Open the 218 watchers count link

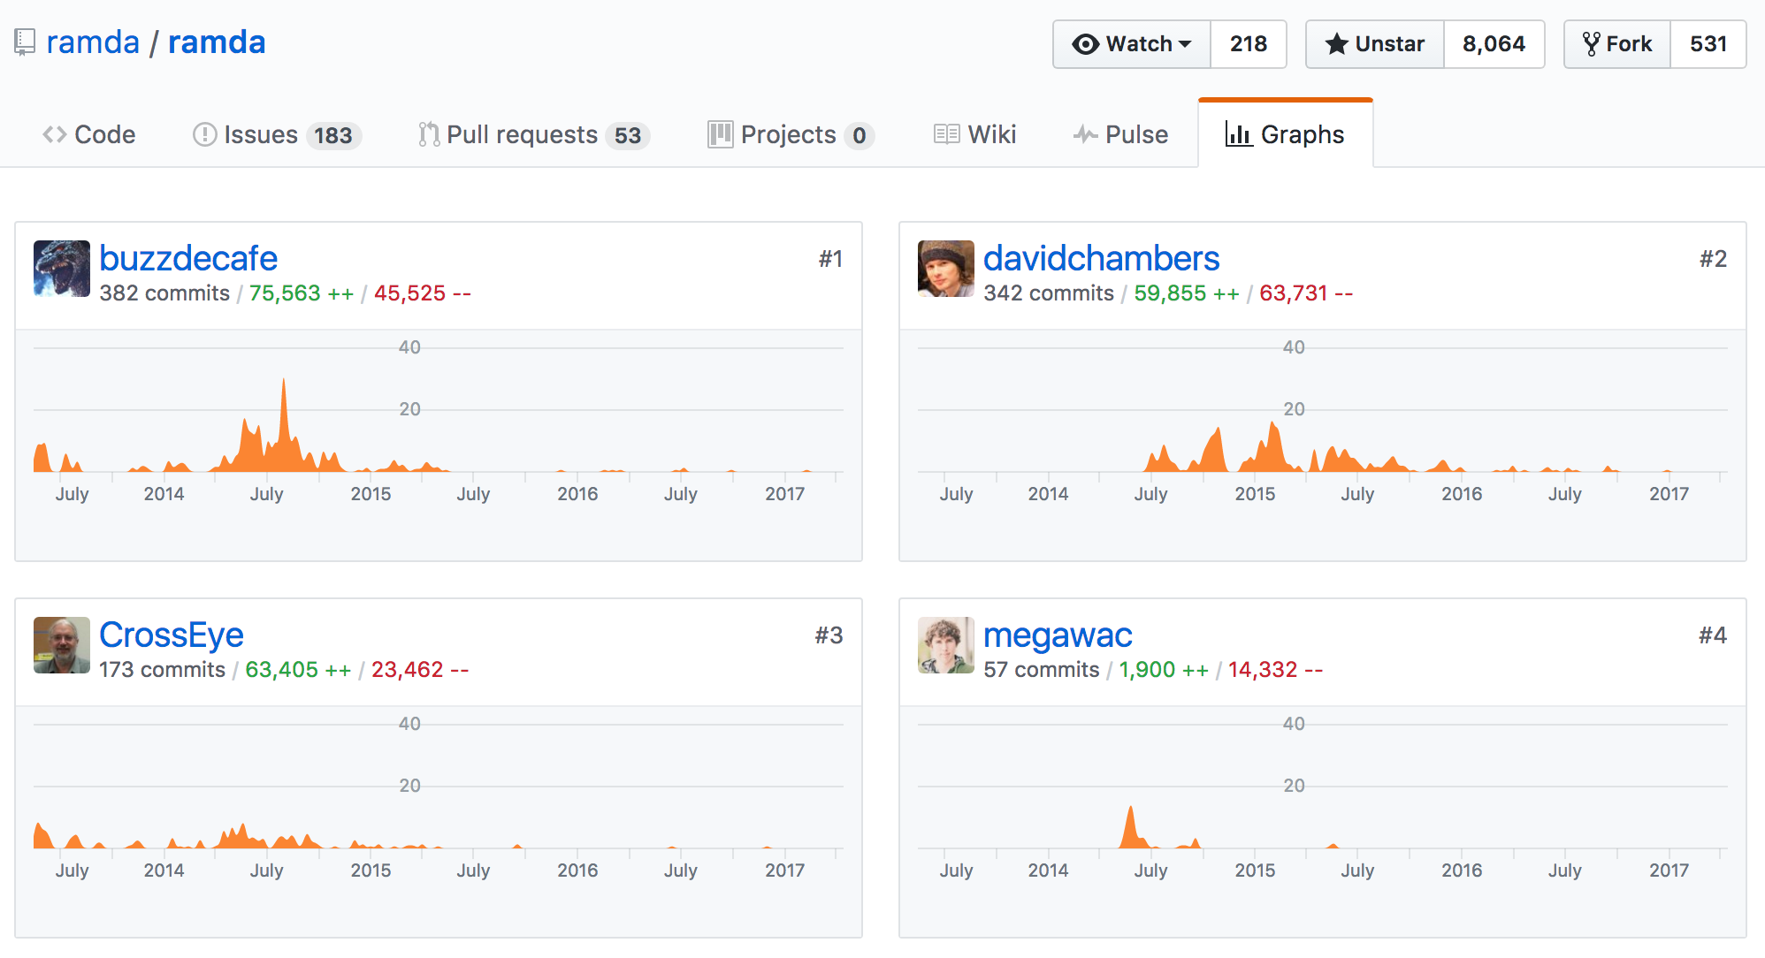click(x=1248, y=44)
